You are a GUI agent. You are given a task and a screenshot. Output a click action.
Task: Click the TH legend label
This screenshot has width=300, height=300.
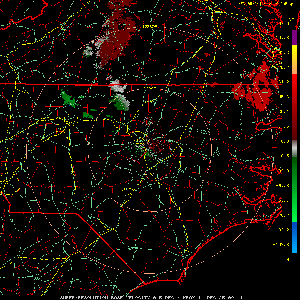pos(286,260)
